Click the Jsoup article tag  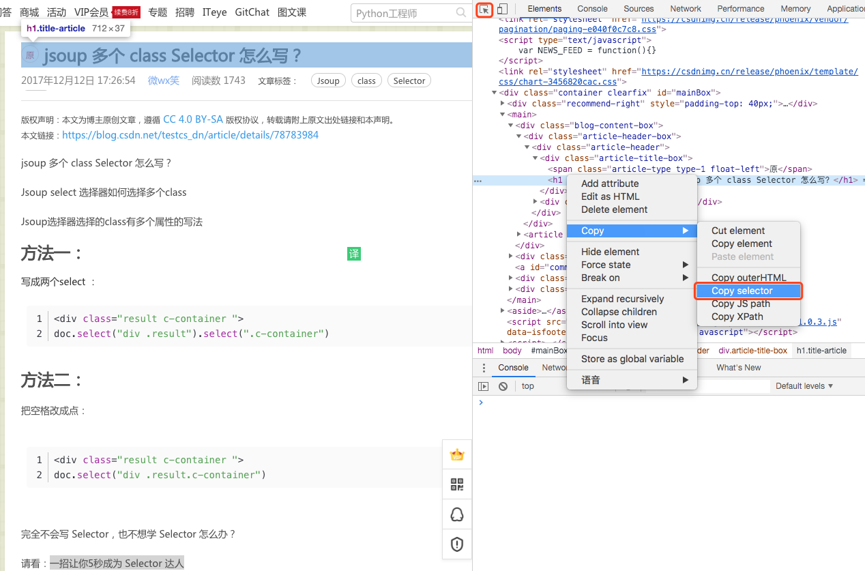[x=328, y=80]
